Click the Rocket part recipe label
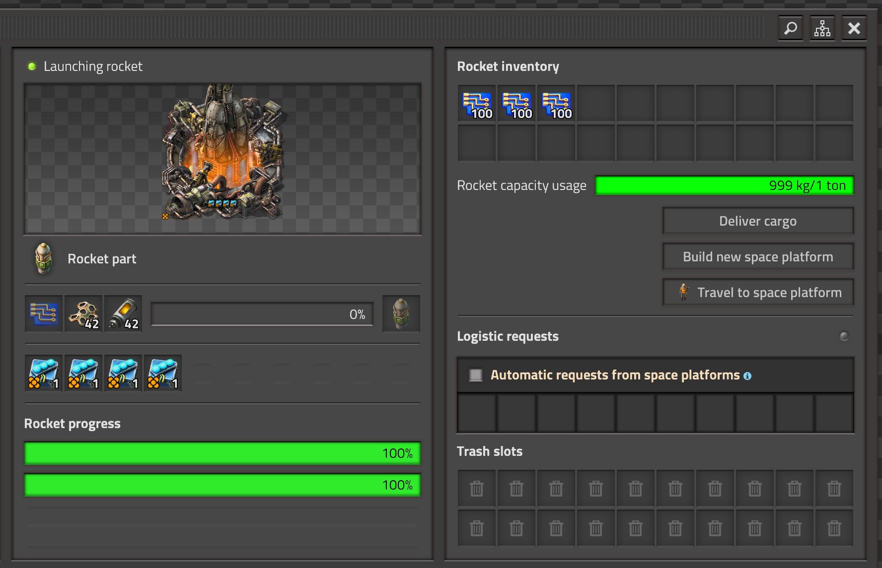The height and width of the screenshot is (568, 882). pyautogui.click(x=102, y=259)
